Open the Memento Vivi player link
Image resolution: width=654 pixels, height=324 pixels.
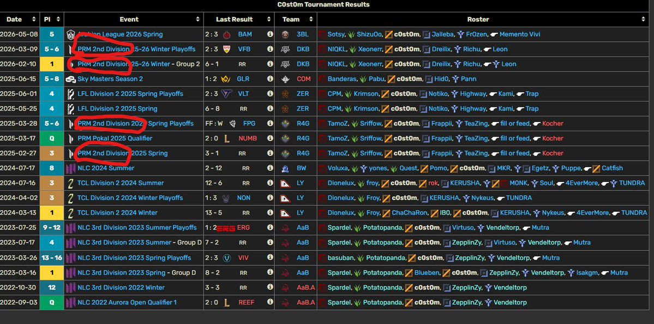tap(520, 34)
